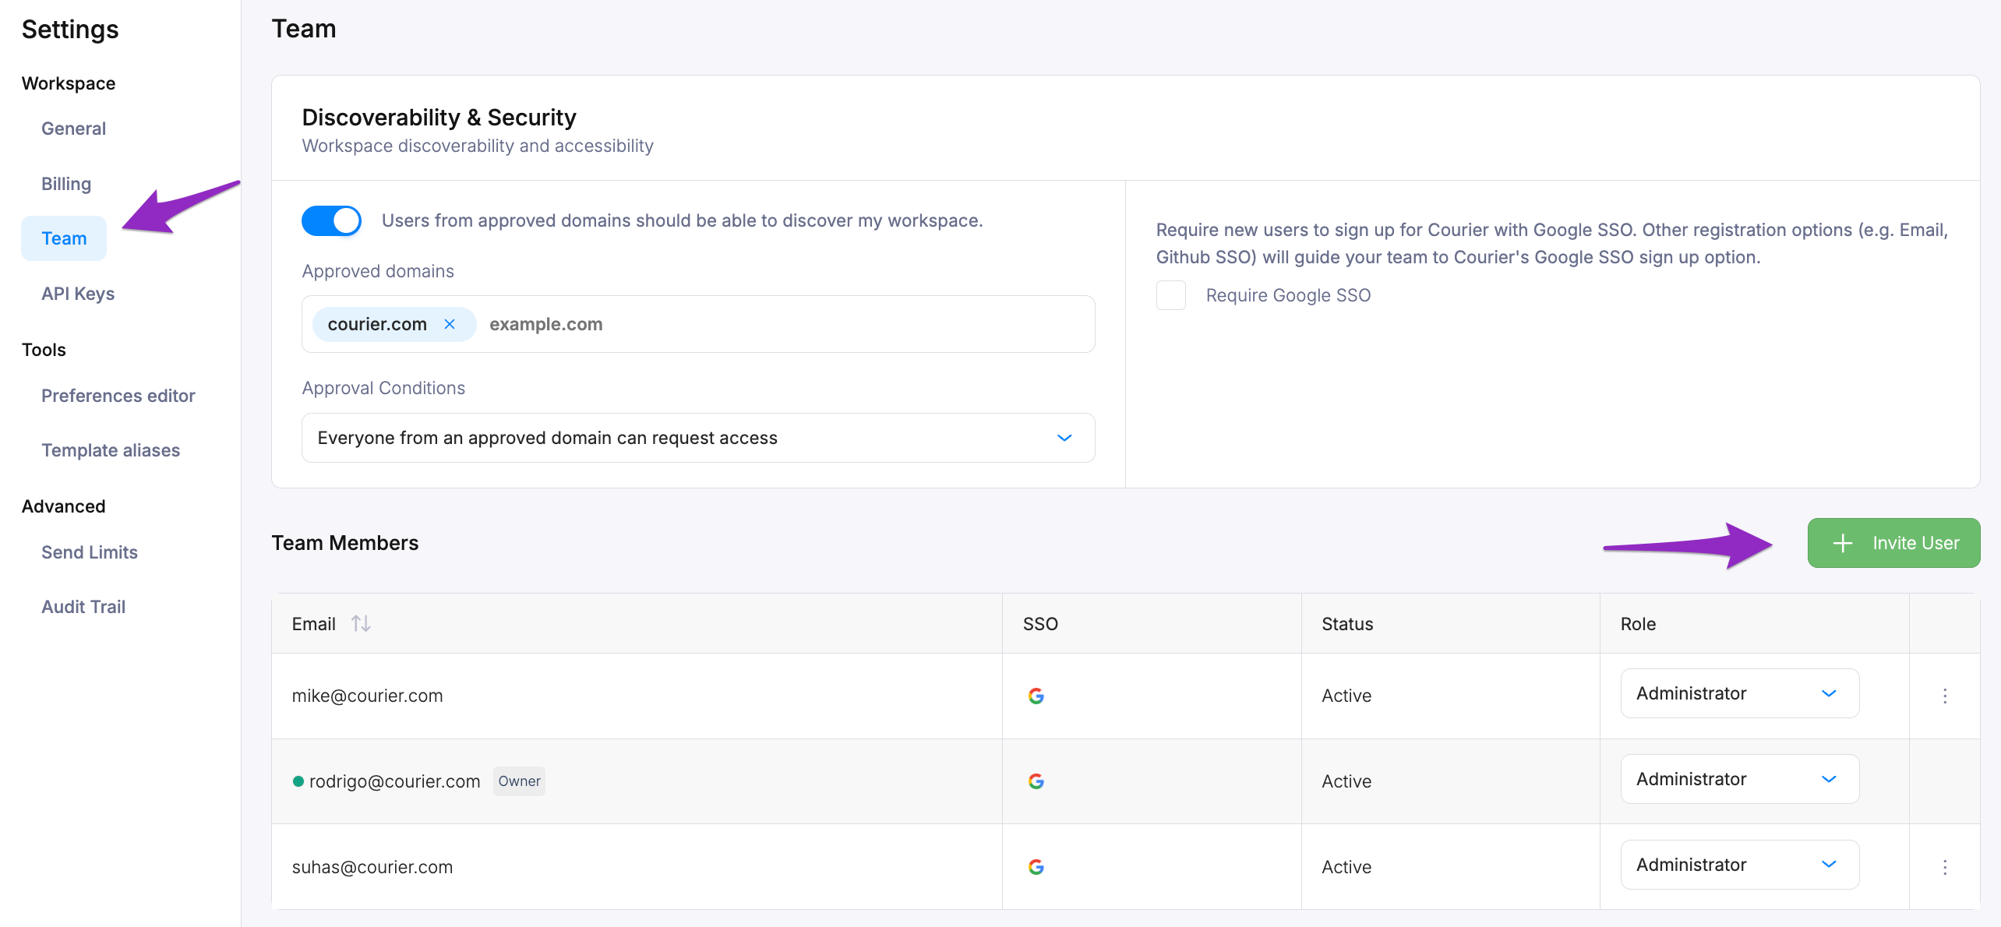Click the Owner badge next to rodrigo

pos(519,781)
